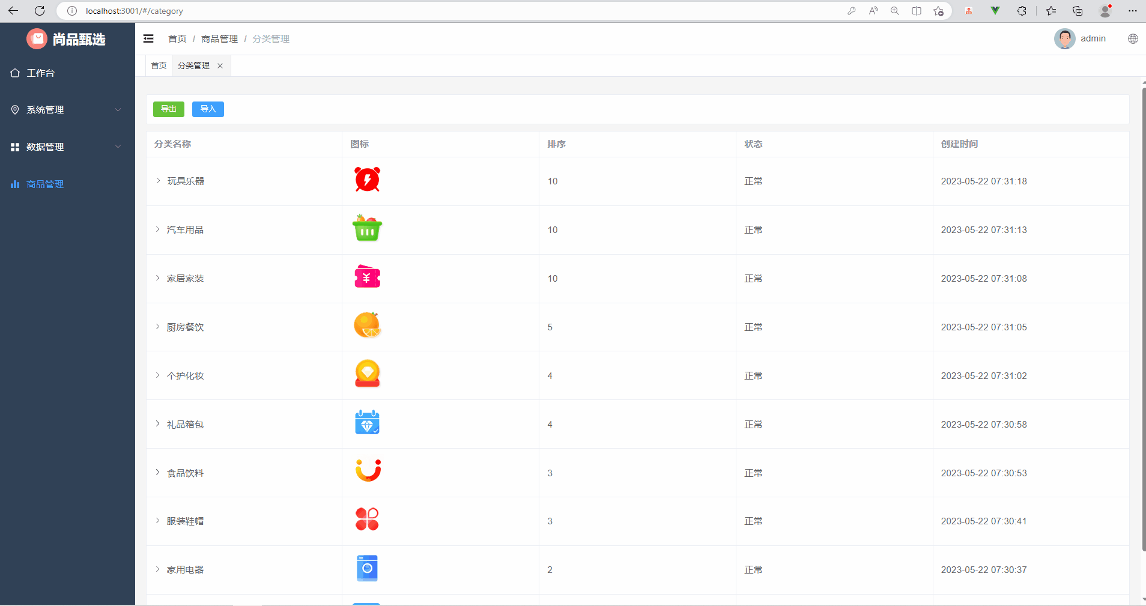Image resolution: width=1146 pixels, height=606 pixels.
Task: Click the zoom magnifier icon in address bar
Action: click(x=895, y=11)
